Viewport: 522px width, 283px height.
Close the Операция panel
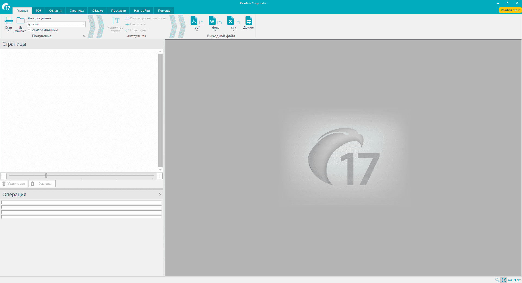160,194
